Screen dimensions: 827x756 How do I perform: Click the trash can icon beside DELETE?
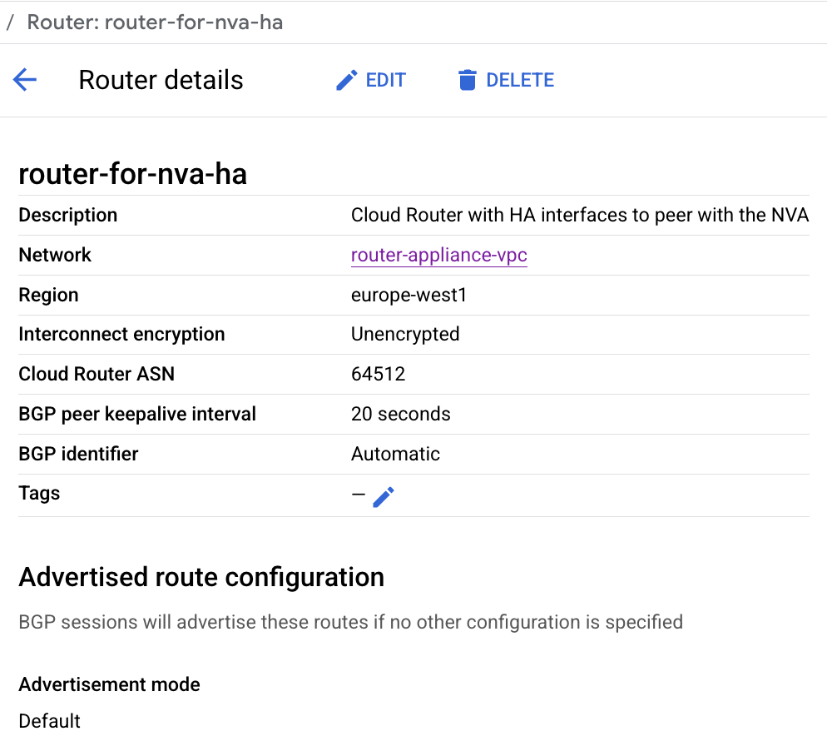pyautogui.click(x=467, y=80)
